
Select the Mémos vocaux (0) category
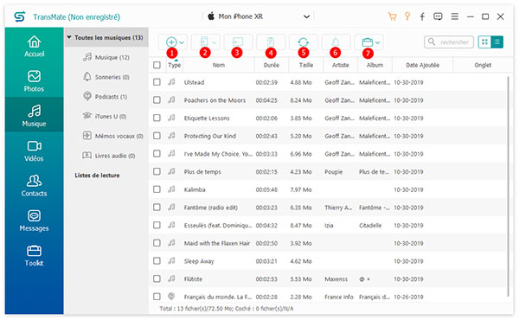112,136
